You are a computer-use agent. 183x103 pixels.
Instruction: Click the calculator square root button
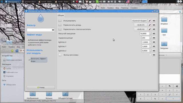pos(177,95)
